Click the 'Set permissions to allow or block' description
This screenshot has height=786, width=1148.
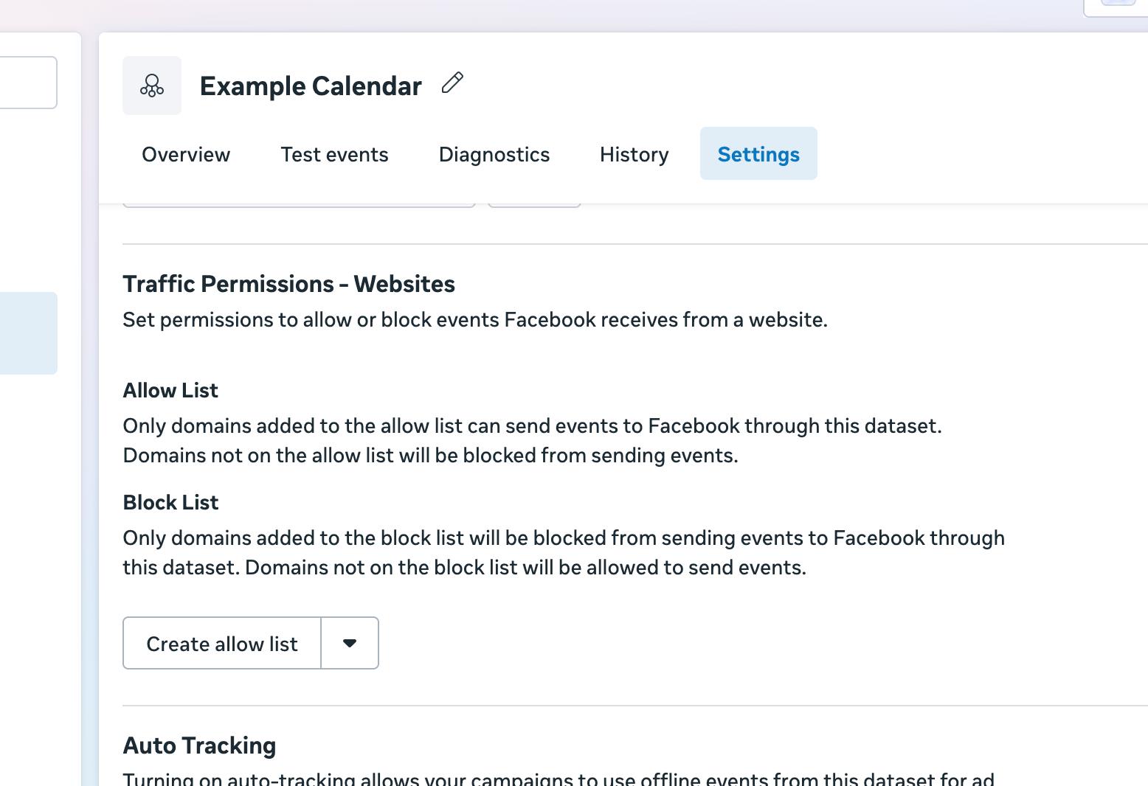[474, 320]
